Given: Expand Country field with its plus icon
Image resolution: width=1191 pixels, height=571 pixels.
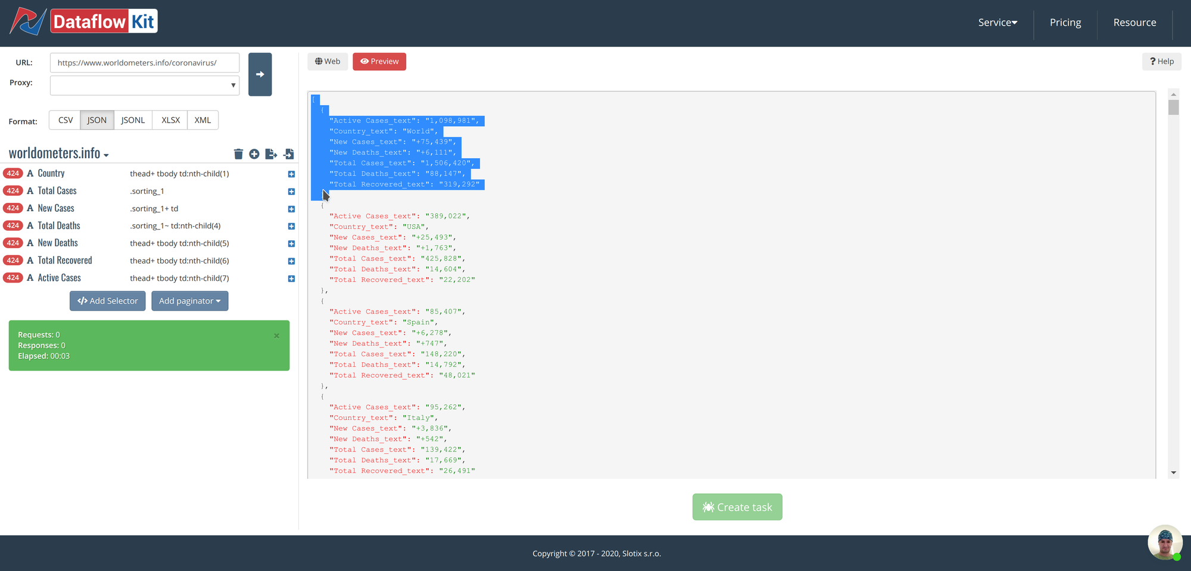Looking at the screenshot, I should [291, 174].
